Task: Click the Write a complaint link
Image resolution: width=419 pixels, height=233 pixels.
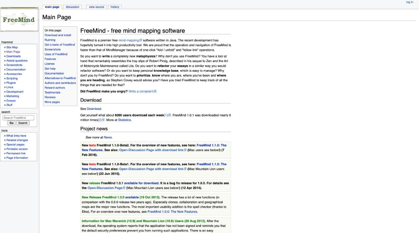Action: pyautogui.click(x=142, y=91)
